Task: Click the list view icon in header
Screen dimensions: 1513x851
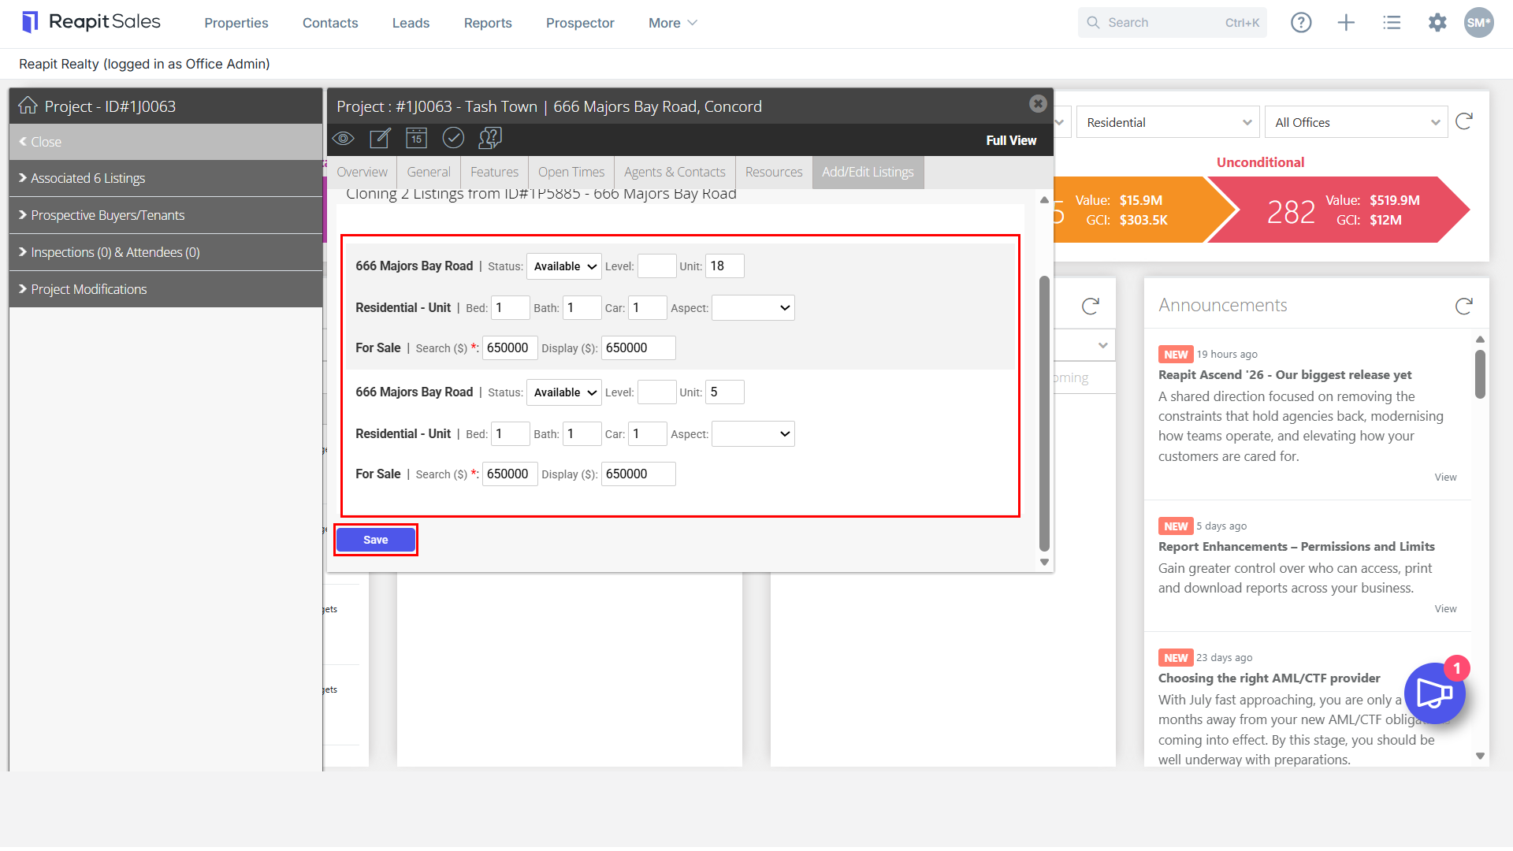Action: (x=1392, y=23)
